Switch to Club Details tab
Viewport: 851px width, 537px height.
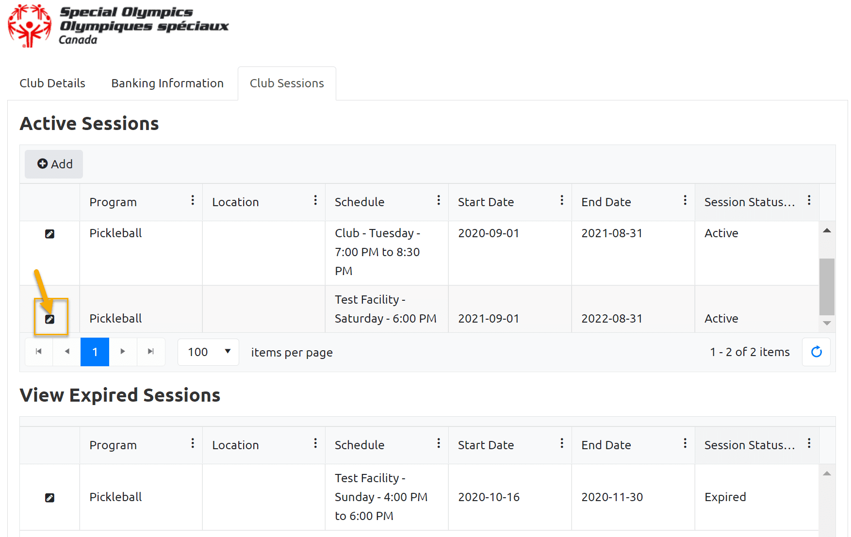(x=52, y=83)
